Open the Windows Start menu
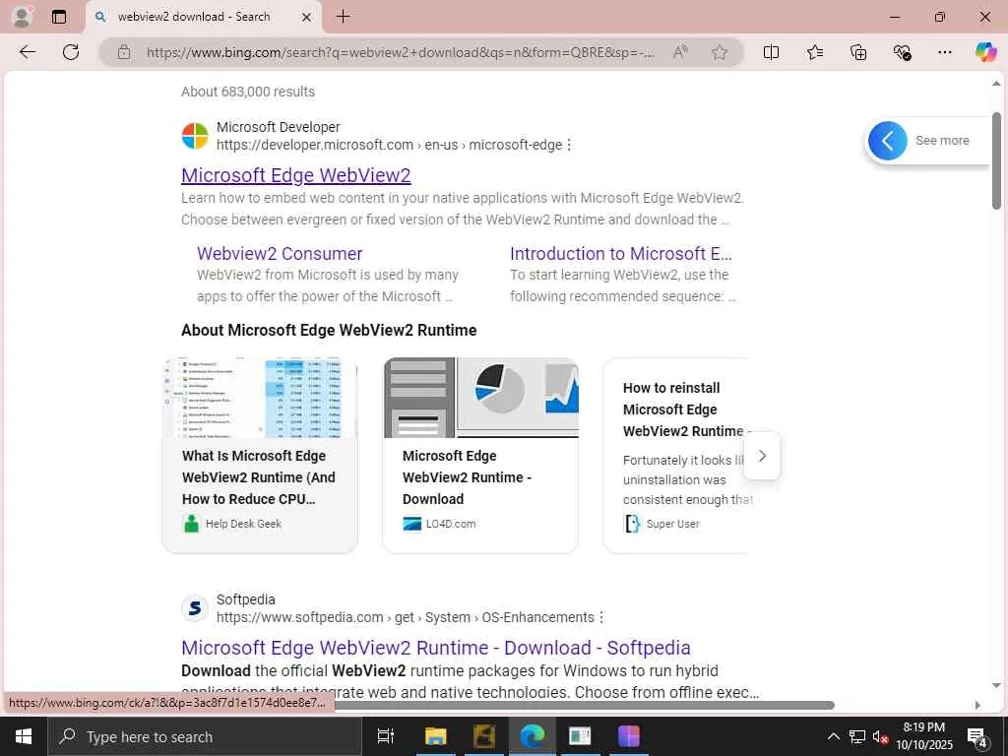The width and height of the screenshot is (1008, 756). [24, 736]
